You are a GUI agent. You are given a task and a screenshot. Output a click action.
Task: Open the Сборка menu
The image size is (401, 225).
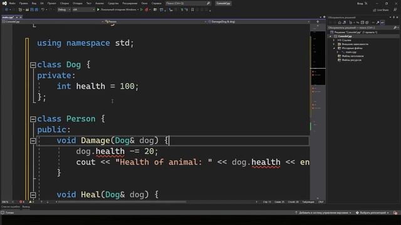pyautogui.click(x=64, y=3)
